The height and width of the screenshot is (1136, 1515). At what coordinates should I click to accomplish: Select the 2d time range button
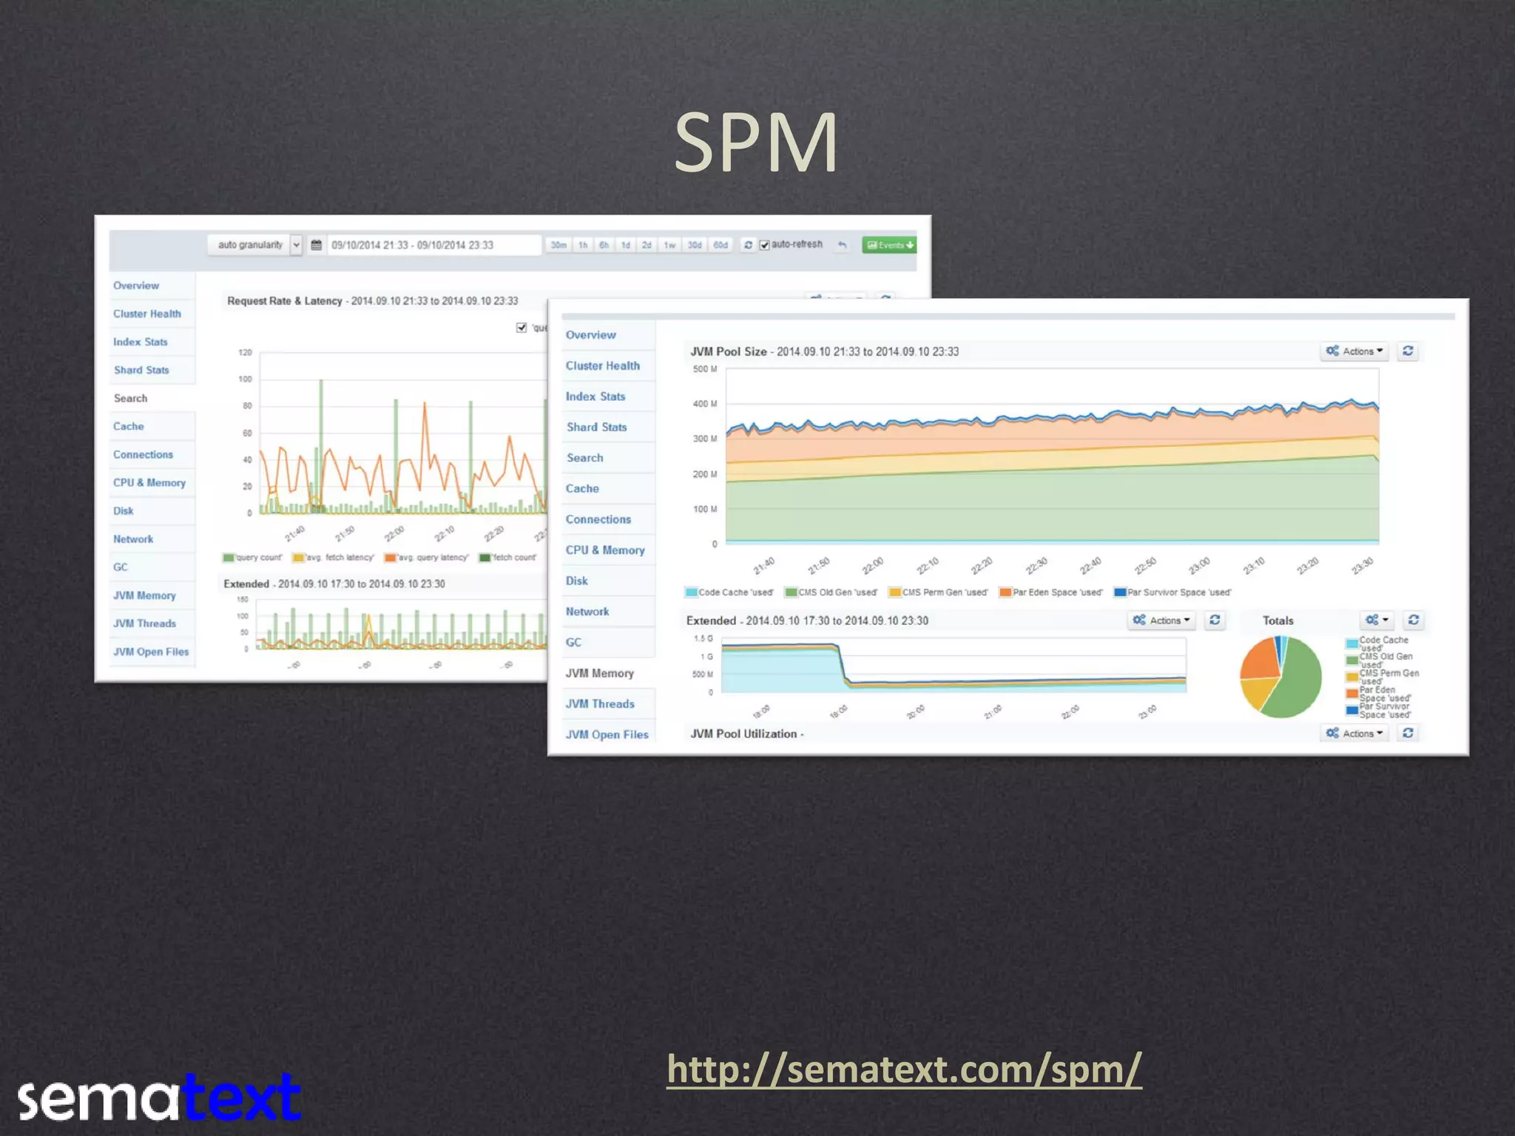(x=647, y=245)
